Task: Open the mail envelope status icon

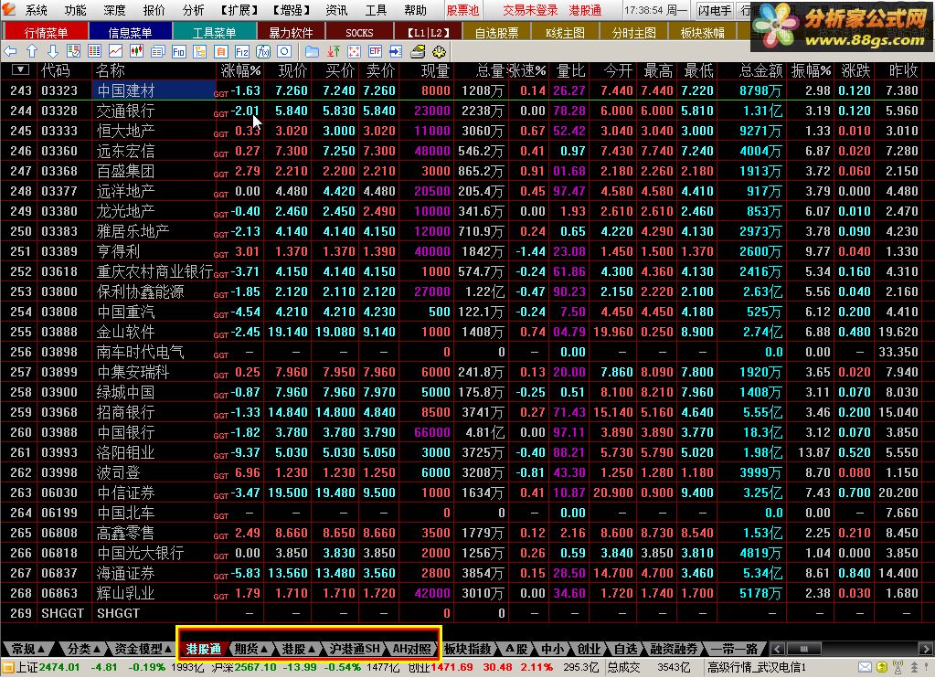Action: 866,667
